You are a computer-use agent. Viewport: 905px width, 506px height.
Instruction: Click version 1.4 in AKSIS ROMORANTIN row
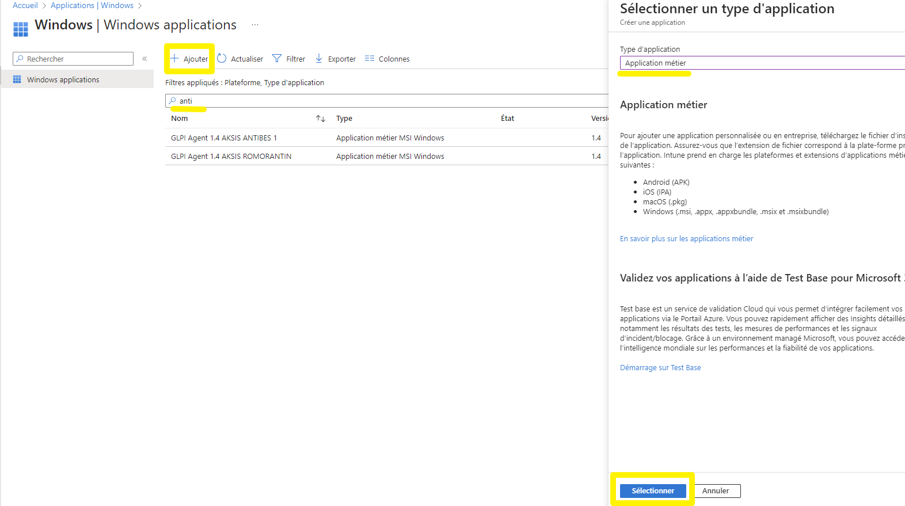pos(596,156)
